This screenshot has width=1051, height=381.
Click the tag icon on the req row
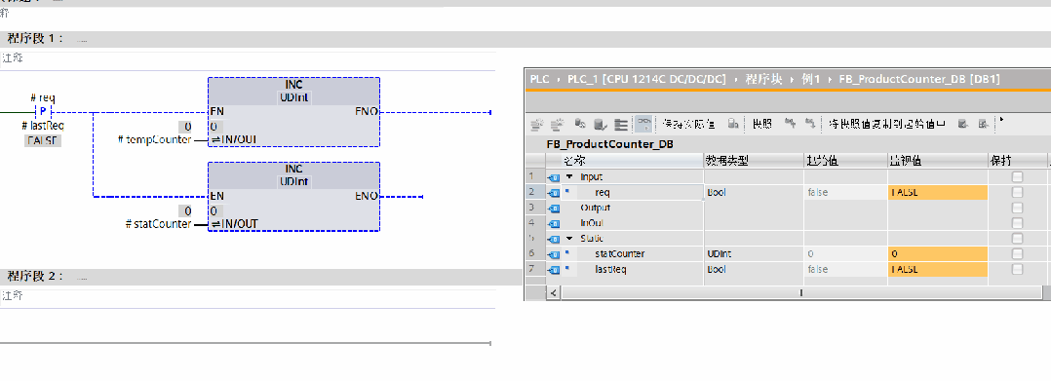[x=554, y=193]
